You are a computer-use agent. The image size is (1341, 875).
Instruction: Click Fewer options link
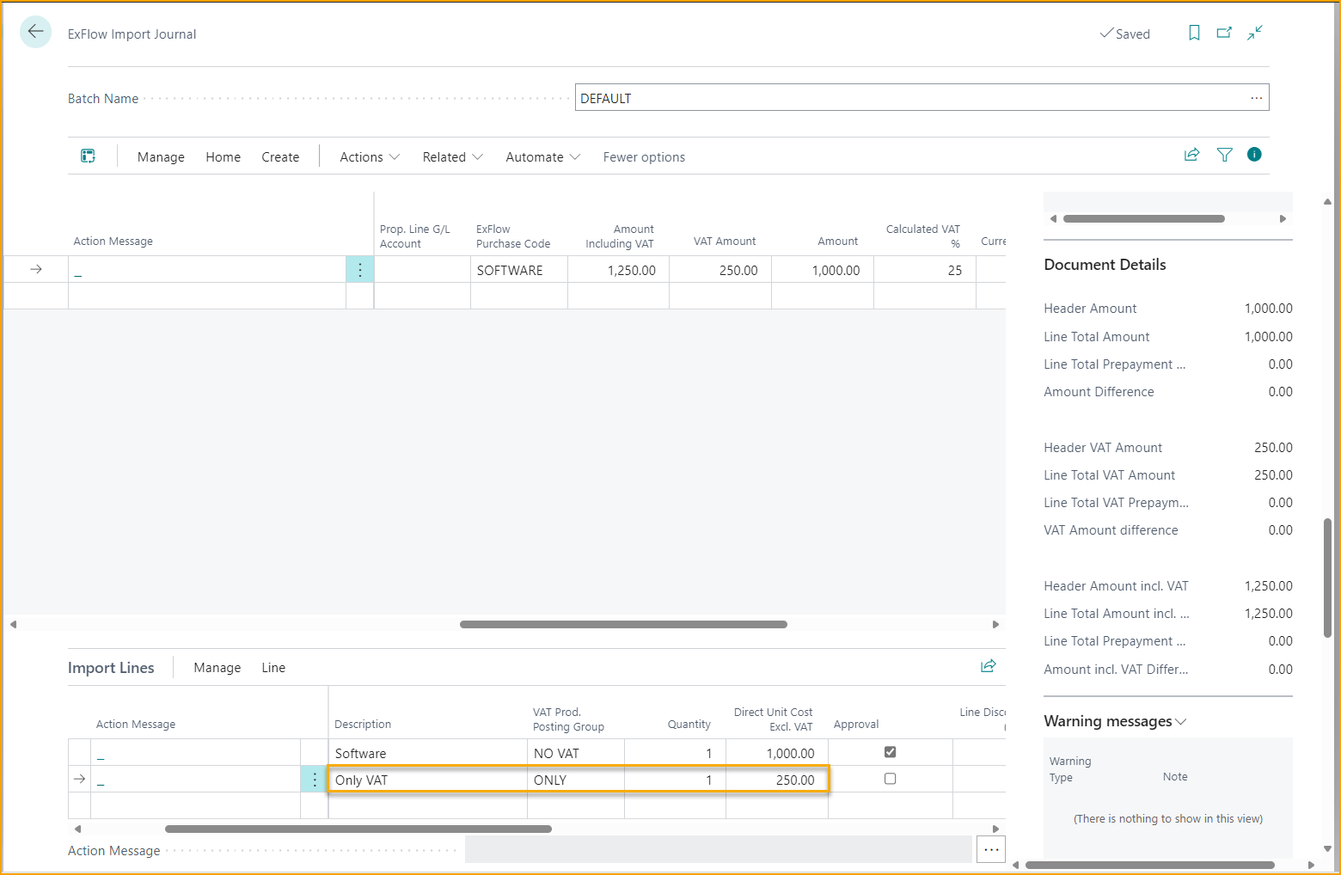[644, 157]
